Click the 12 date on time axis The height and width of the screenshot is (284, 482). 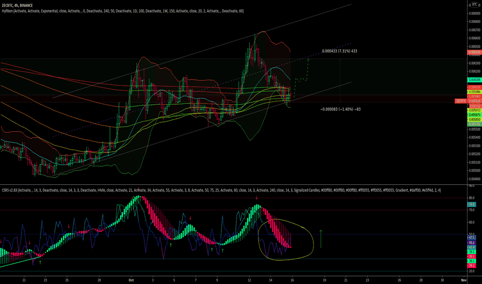[x=249, y=280]
